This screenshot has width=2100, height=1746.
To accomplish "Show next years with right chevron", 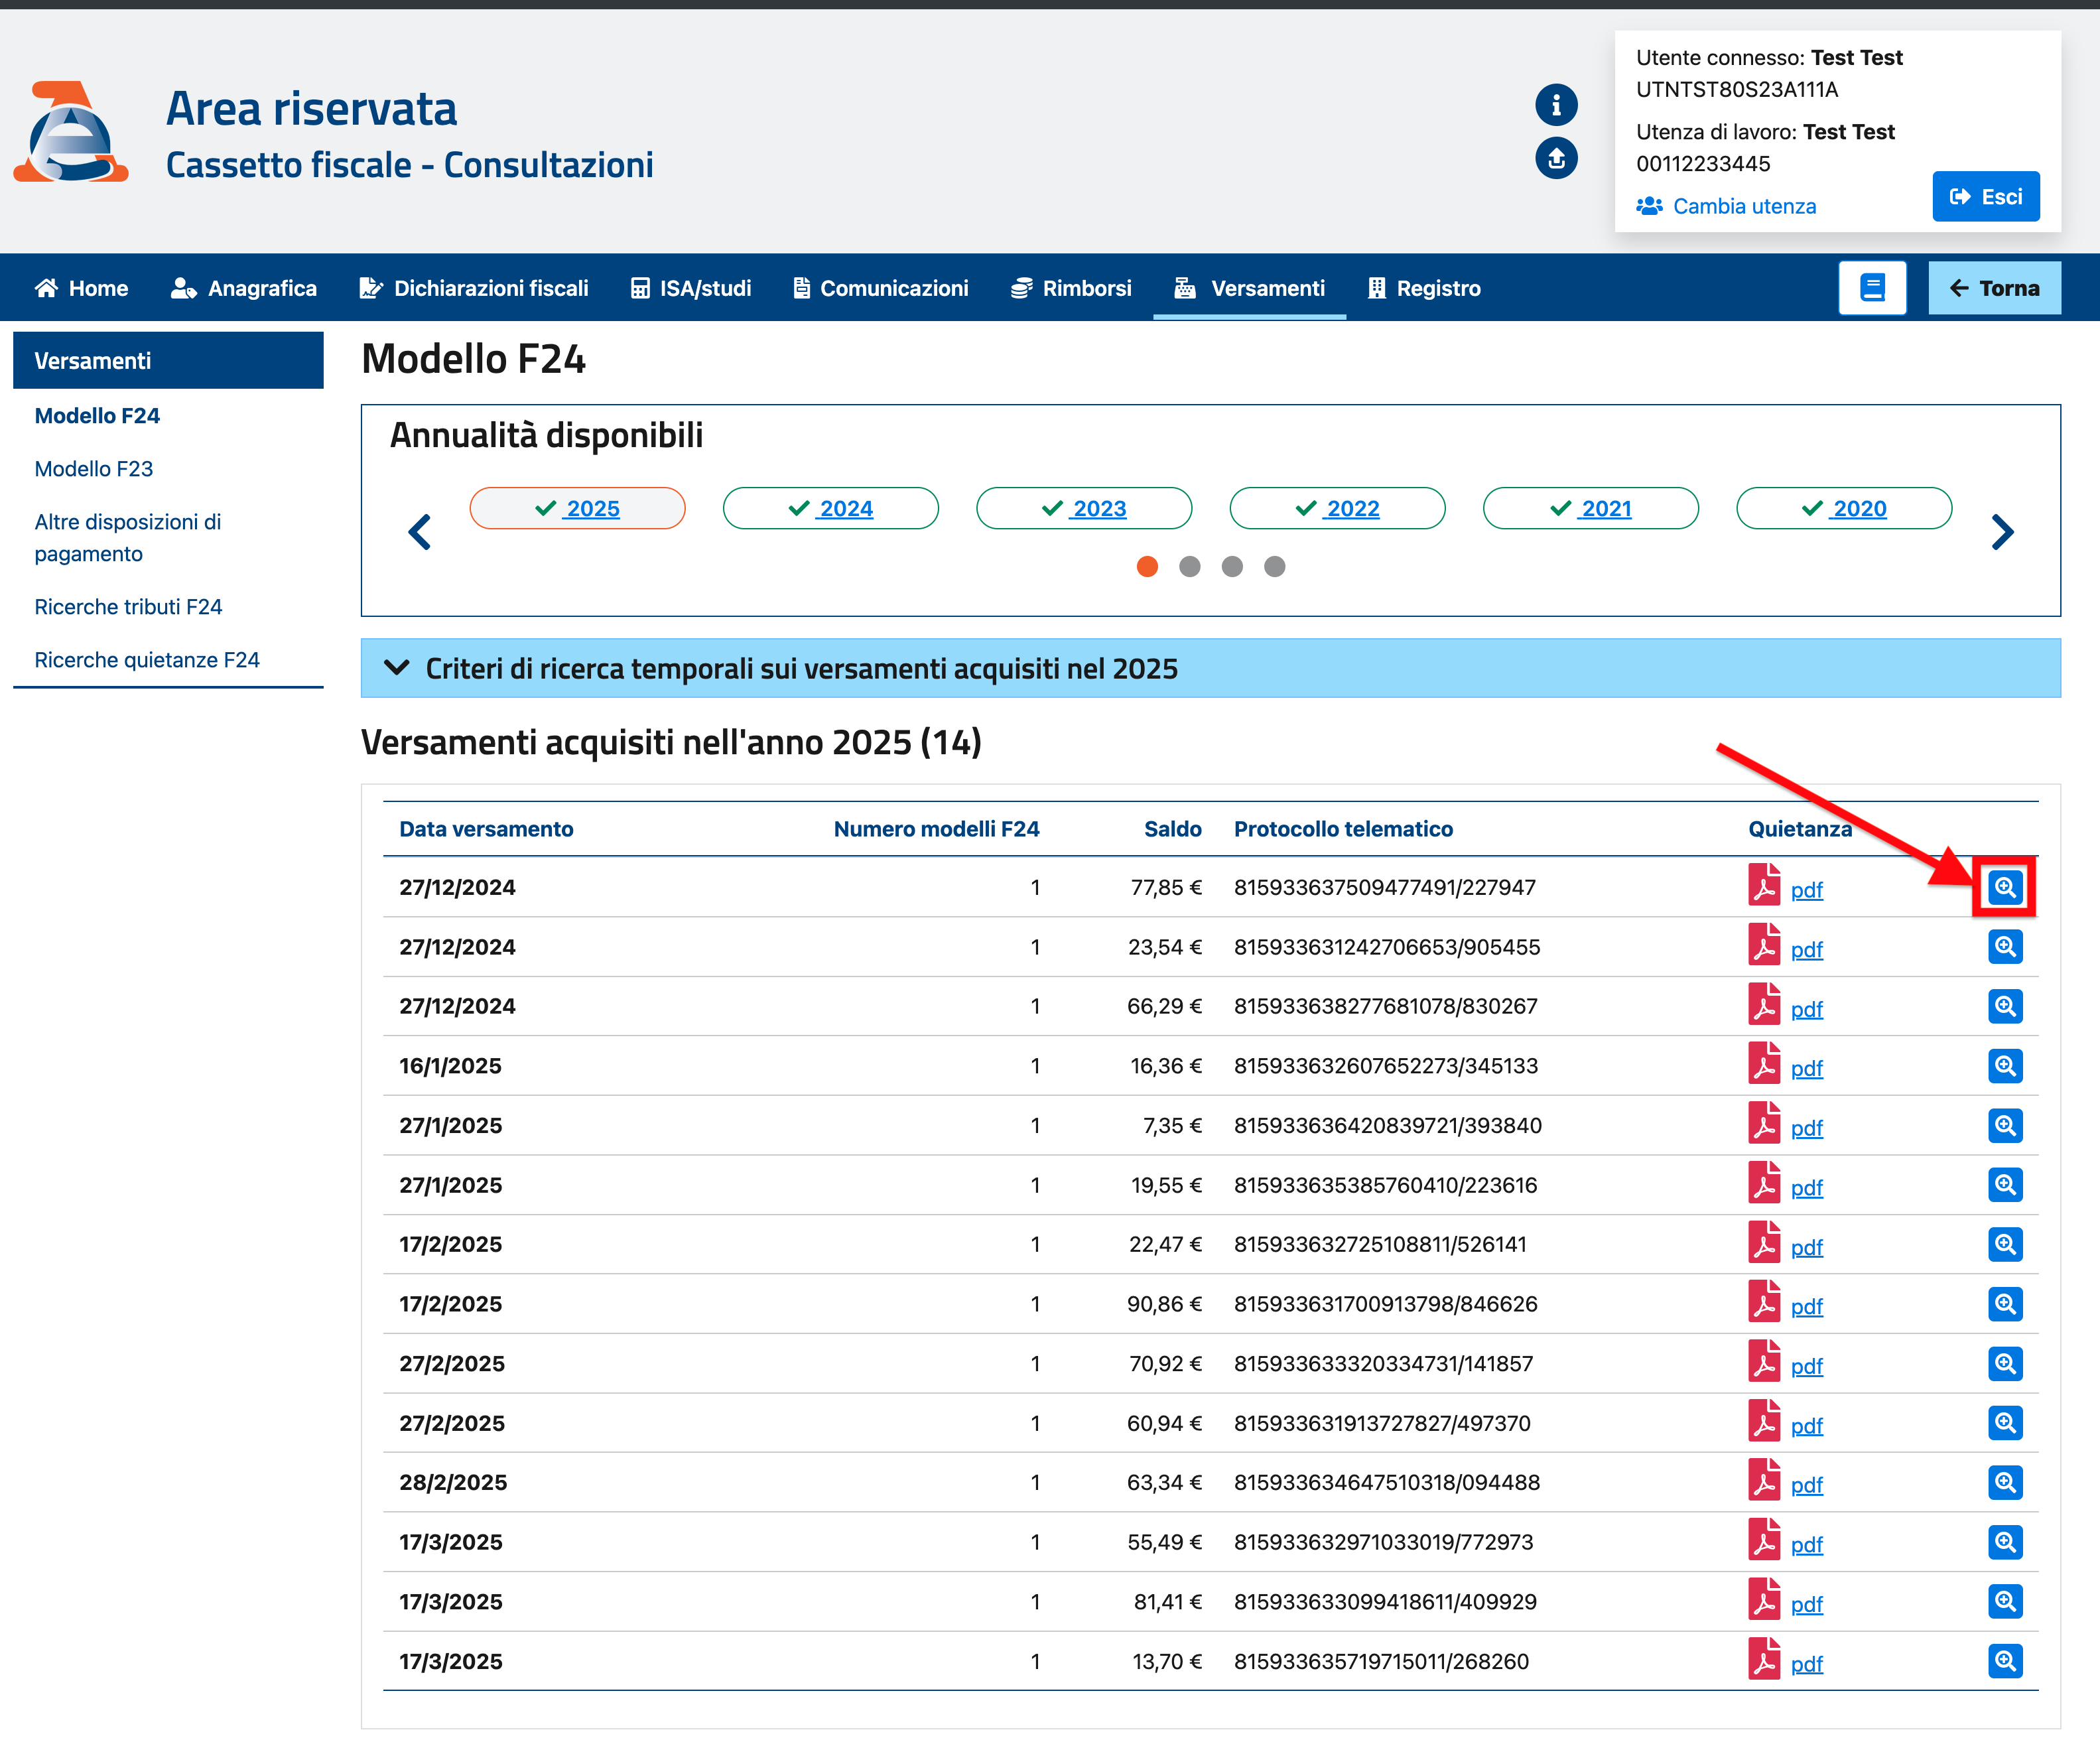I will pos(2002,532).
